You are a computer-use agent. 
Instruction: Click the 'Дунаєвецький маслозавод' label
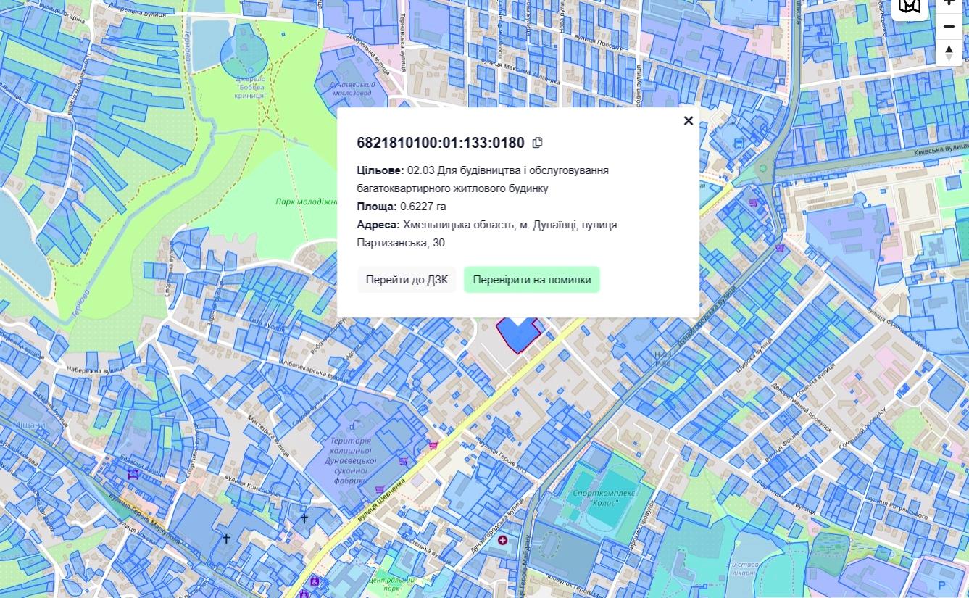pos(350,88)
